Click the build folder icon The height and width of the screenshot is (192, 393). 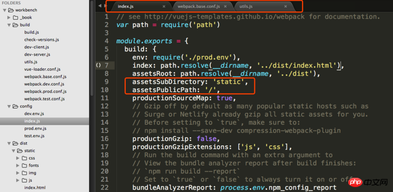[15, 25]
